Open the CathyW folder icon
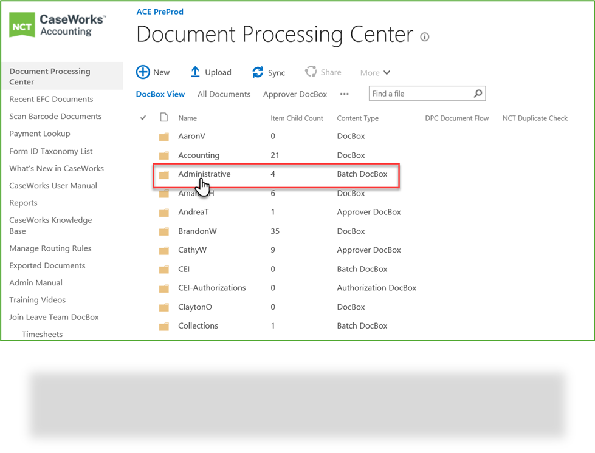Viewport: 595px width, 453px height. (164, 250)
